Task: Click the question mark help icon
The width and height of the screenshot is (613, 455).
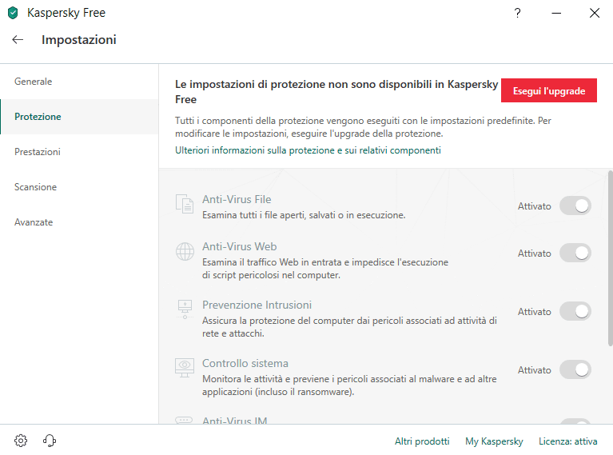Action: tap(518, 13)
